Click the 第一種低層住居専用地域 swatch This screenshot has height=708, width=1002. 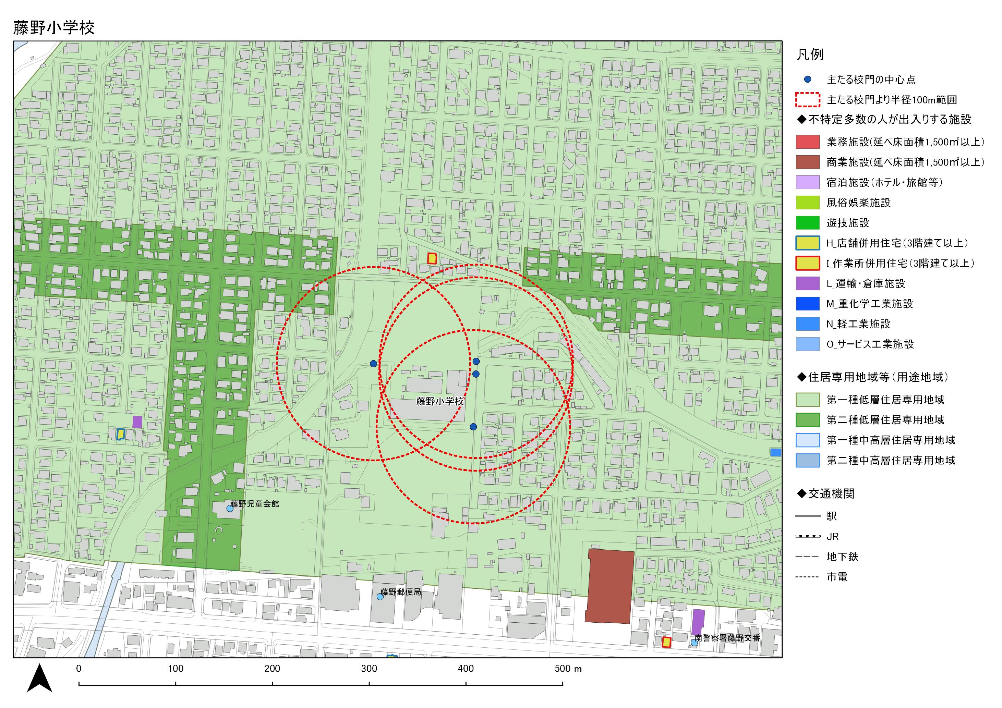[807, 400]
